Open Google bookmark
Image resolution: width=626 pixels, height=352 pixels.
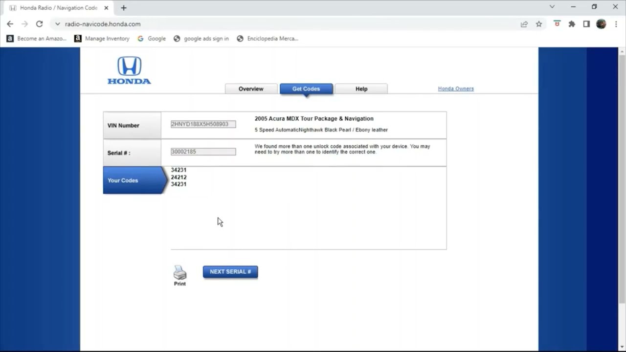(152, 39)
